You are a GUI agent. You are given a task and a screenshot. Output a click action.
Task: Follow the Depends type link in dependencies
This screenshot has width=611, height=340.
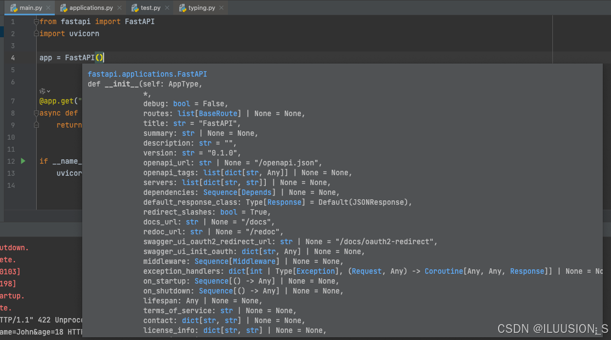pos(256,192)
